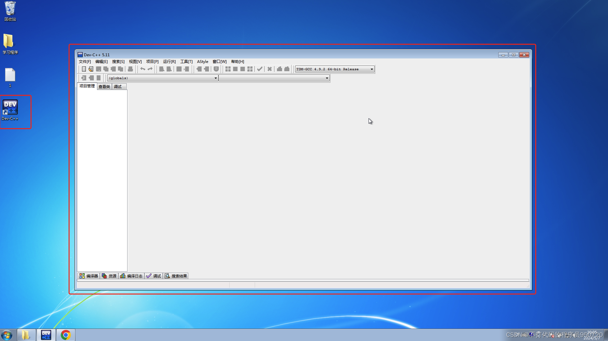
Task: Close the Dev-C++ 5.11 window
Action: [x=524, y=55]
